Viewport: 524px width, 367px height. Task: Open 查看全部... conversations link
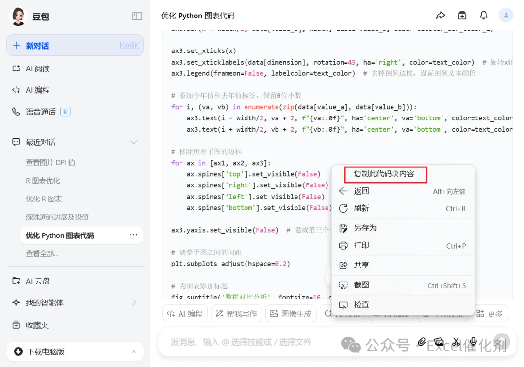click(x=42, y=254)
